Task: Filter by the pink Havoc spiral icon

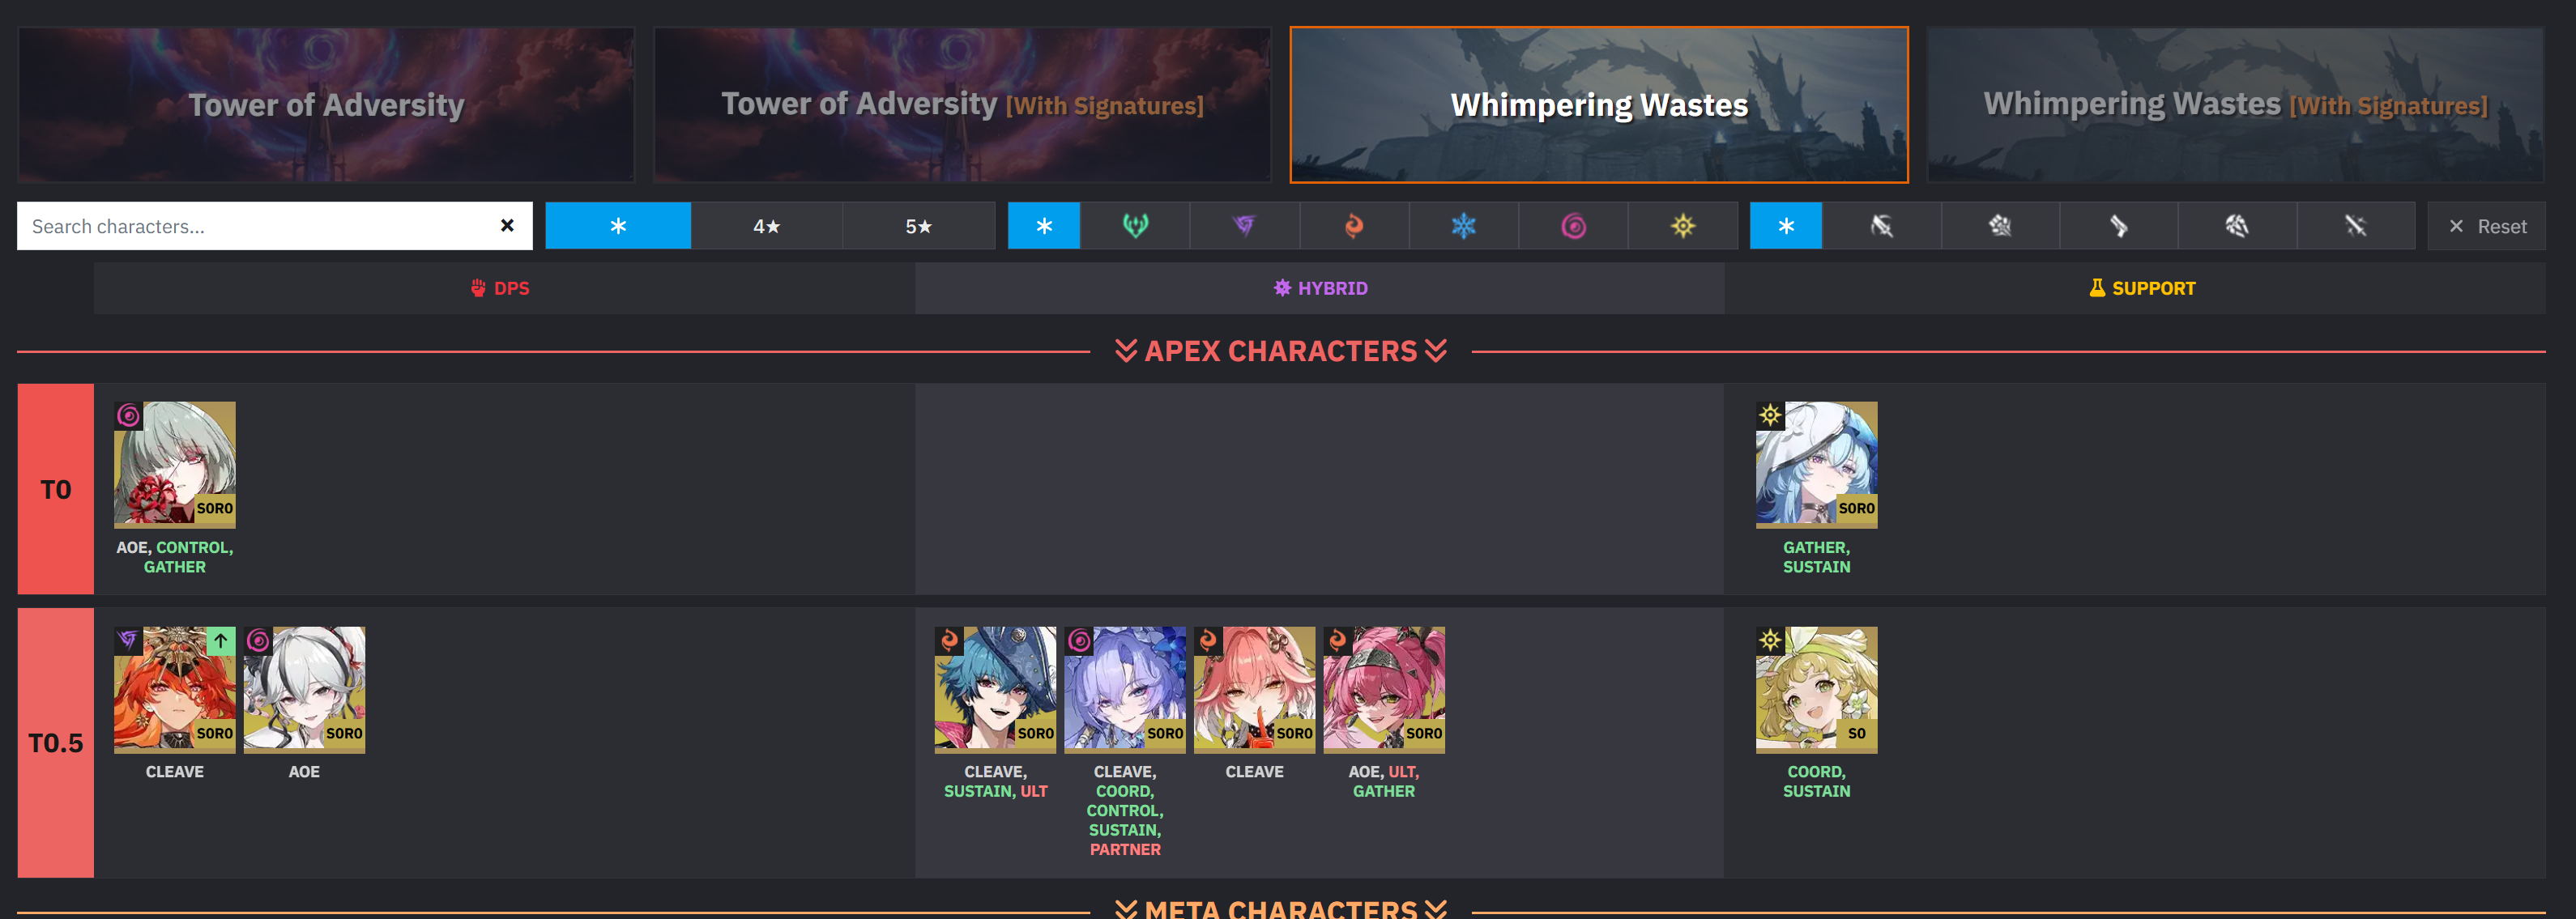Action: point(1573,226)
